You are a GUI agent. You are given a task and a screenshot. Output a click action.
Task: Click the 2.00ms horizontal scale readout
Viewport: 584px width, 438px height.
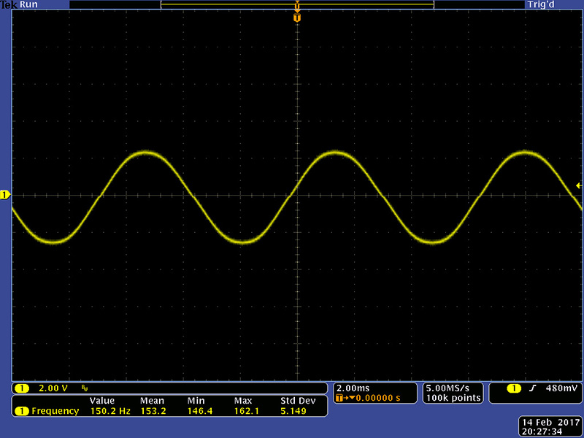(352, 388)
